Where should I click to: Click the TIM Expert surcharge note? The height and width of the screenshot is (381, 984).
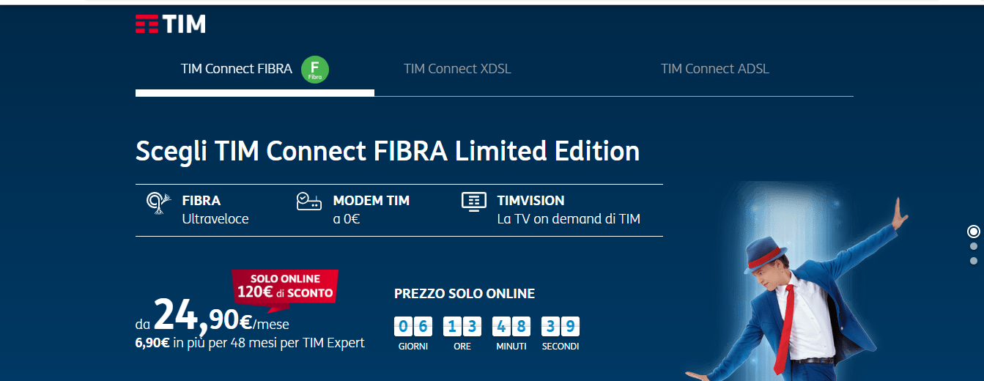pyautogui.click(x=250, y=343)
